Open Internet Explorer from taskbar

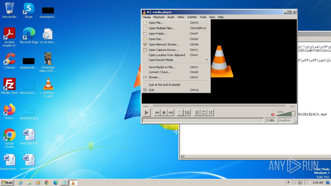click(20, 183)
